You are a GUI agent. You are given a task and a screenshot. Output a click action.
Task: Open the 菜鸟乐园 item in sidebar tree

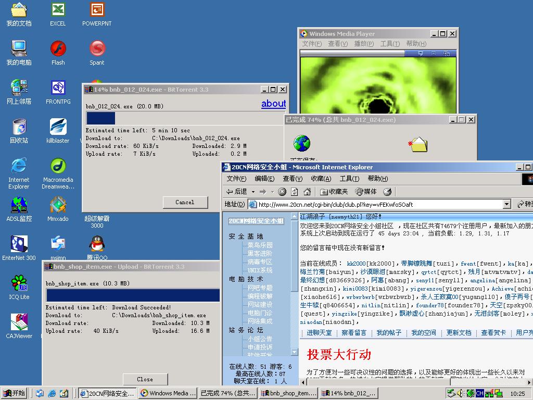coord(260,245)
